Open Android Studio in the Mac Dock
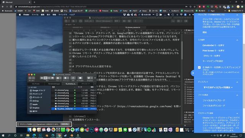 [82, 130]
